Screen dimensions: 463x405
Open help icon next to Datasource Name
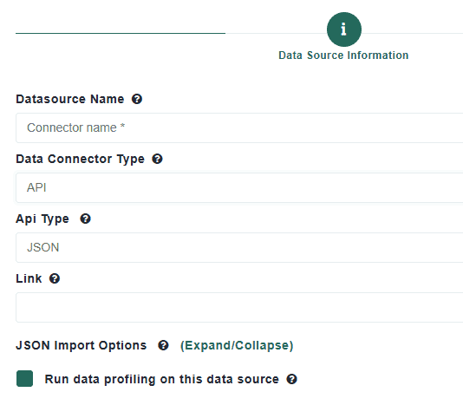tap(137, 99)
